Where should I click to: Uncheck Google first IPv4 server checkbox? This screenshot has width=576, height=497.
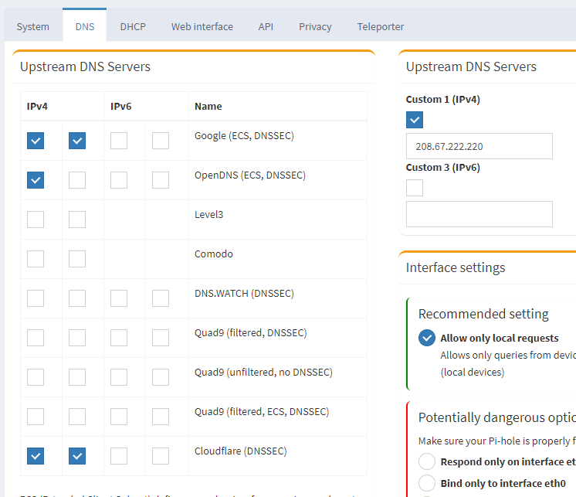tap(36, 141)
